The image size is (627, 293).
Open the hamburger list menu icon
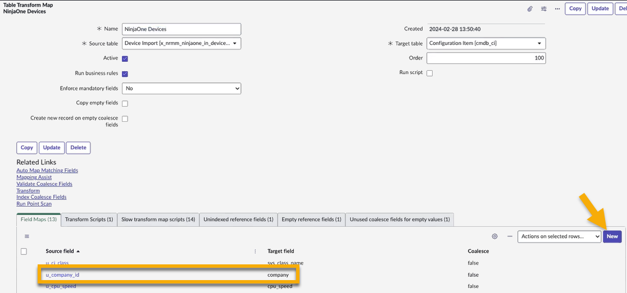coord(26,236)
